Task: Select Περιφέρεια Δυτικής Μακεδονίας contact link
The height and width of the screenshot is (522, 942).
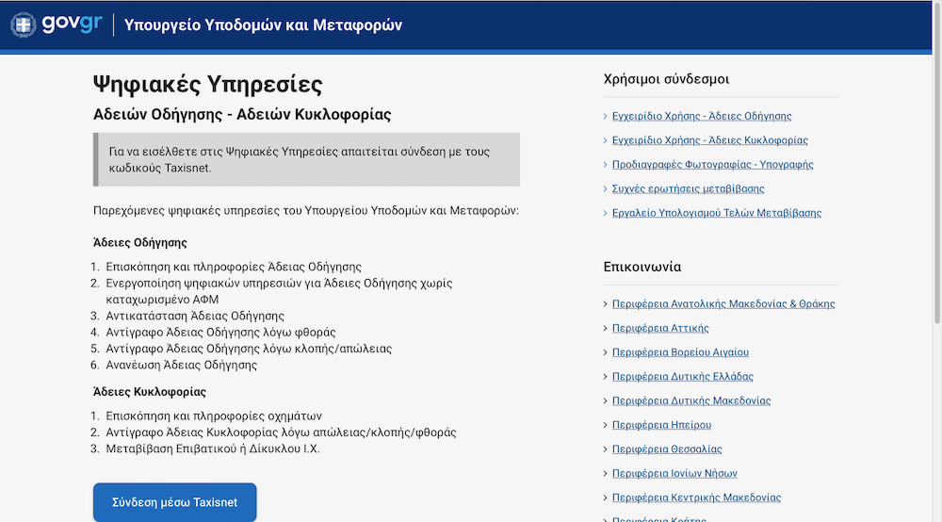Action: 690,400
